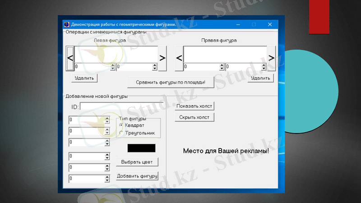Click the Показать холст button
The height and width of the screenshot is (203, 361).
coord(194,106)
